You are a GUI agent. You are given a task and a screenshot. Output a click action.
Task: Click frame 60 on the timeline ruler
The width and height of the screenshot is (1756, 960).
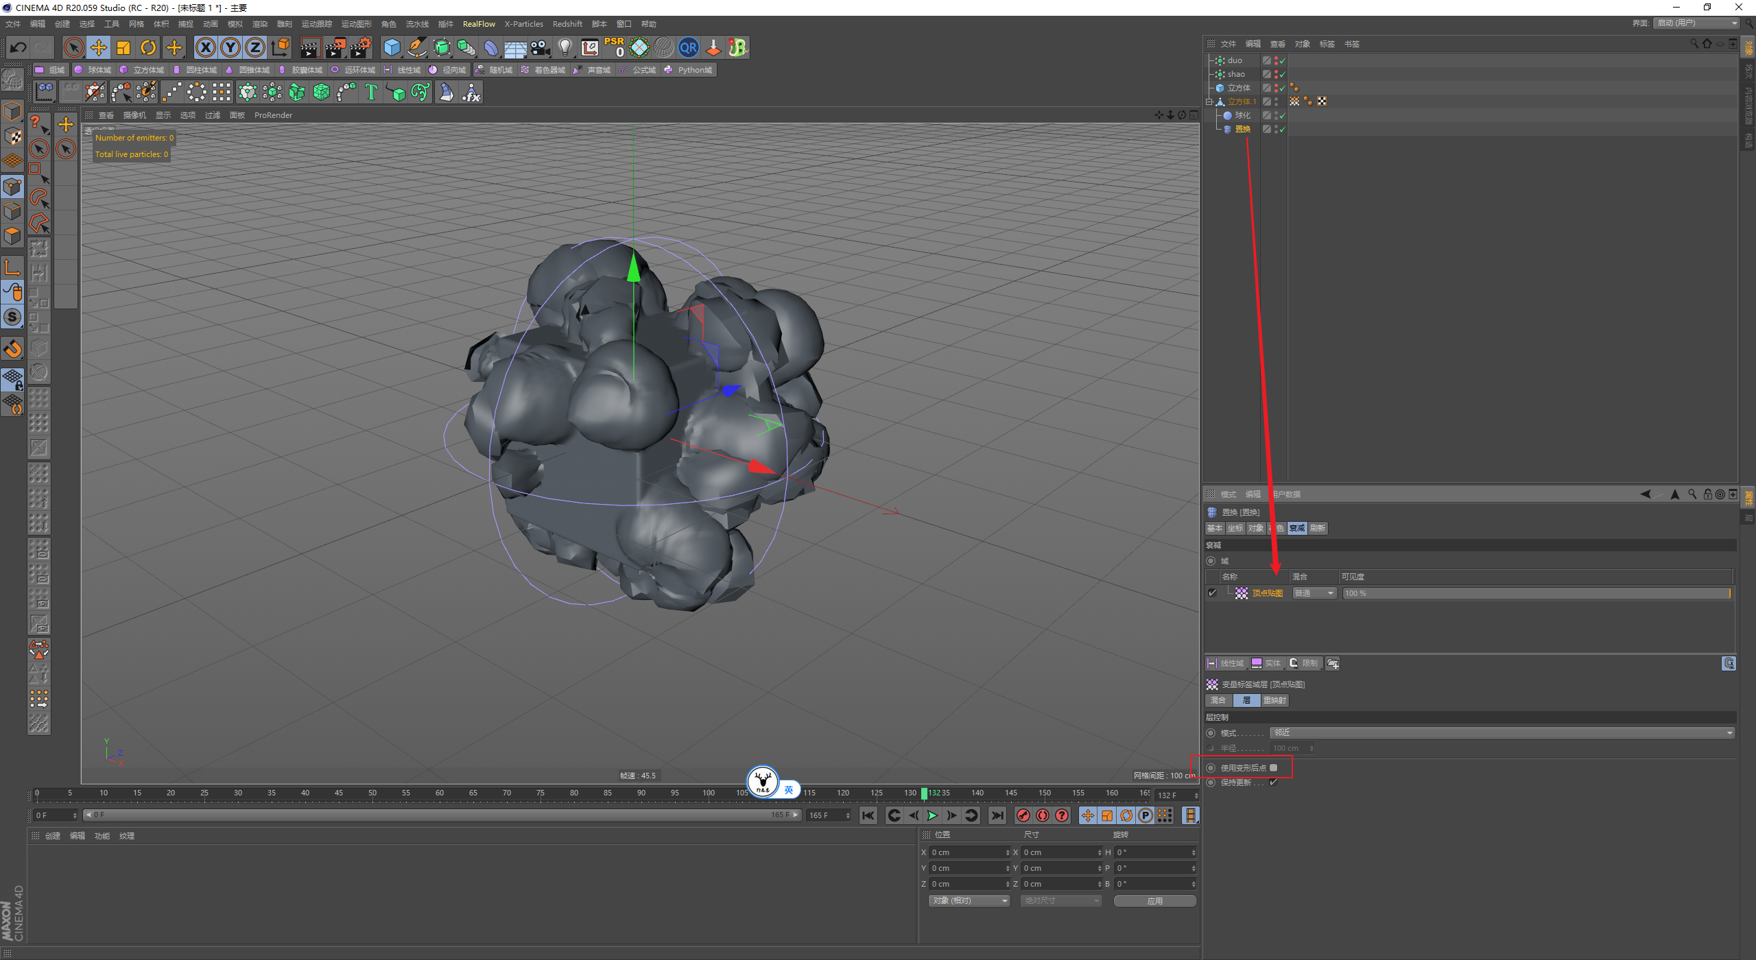pos(440,793)
